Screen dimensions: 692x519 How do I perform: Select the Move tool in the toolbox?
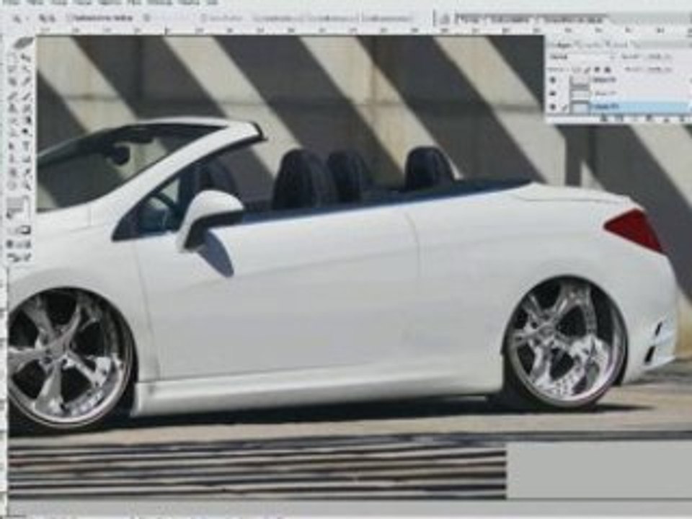(26, 58)
